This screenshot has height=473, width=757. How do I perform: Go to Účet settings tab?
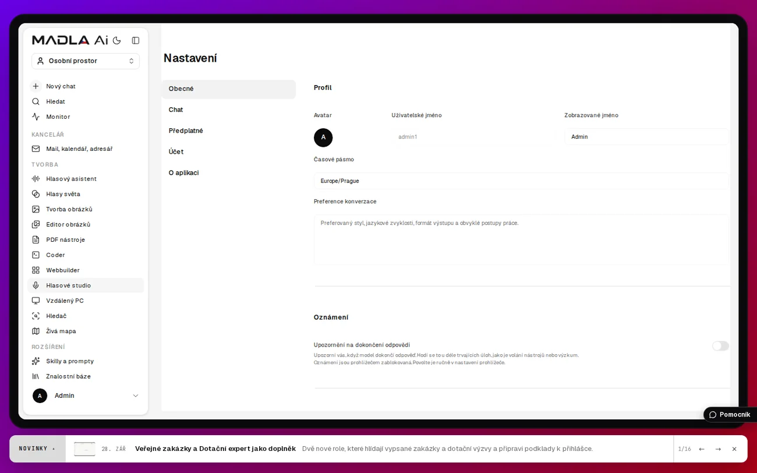pyautogui.click(x=228, y=151)
